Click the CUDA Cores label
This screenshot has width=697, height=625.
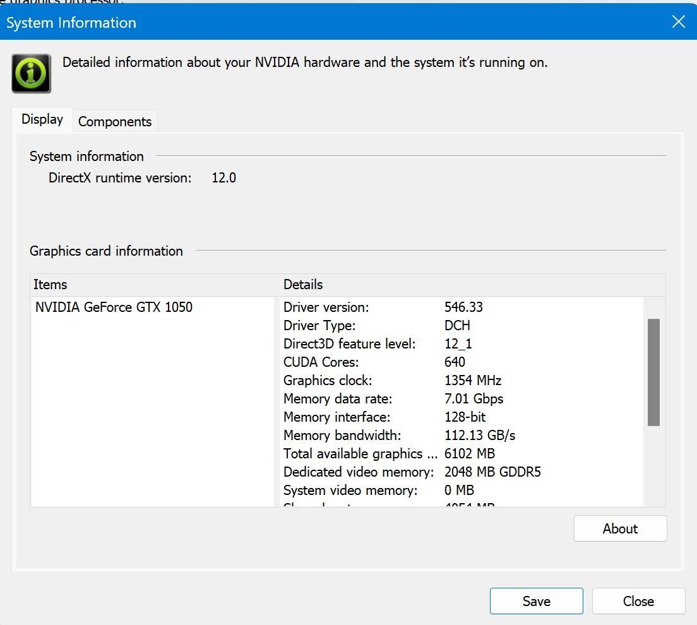(x=321, y=362)
